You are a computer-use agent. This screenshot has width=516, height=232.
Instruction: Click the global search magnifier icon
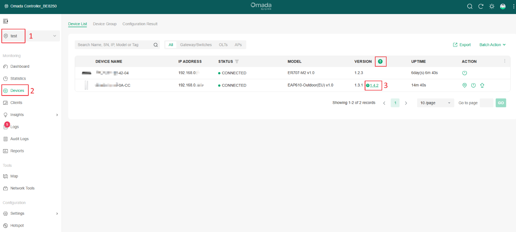pyautogui.click(x=470, y=6)
